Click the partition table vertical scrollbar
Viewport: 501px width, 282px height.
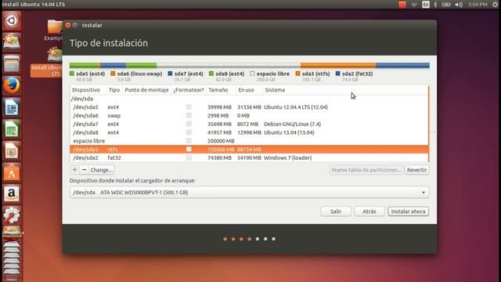428,124
